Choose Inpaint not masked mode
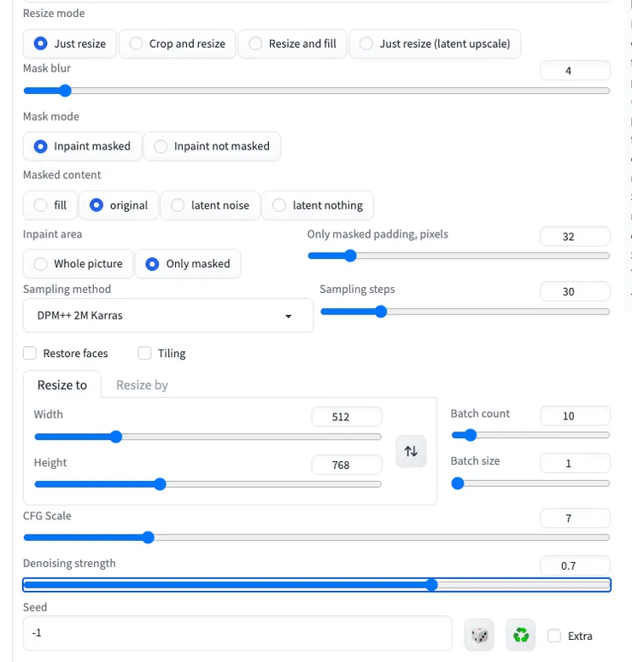The height and width of the screenshot is (662, 632). pyautogui.click(x=211, y=146)
